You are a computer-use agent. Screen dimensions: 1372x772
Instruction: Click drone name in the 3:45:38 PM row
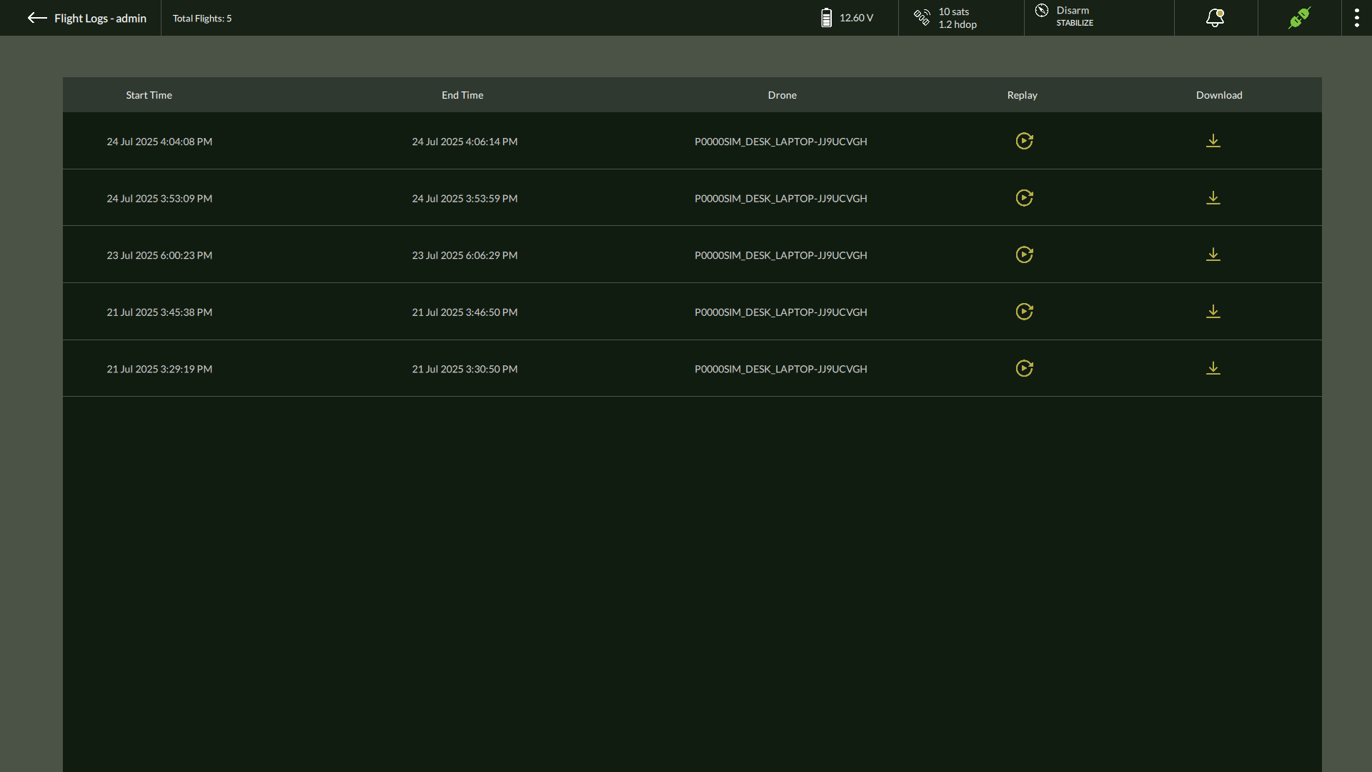tap(781, 312)
